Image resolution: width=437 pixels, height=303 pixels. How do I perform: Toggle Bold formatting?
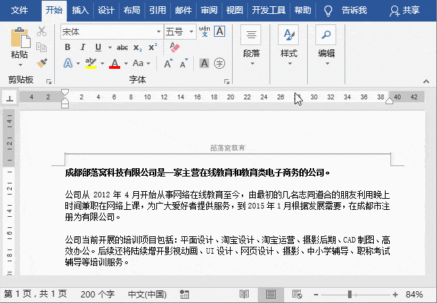click(67, 47)
